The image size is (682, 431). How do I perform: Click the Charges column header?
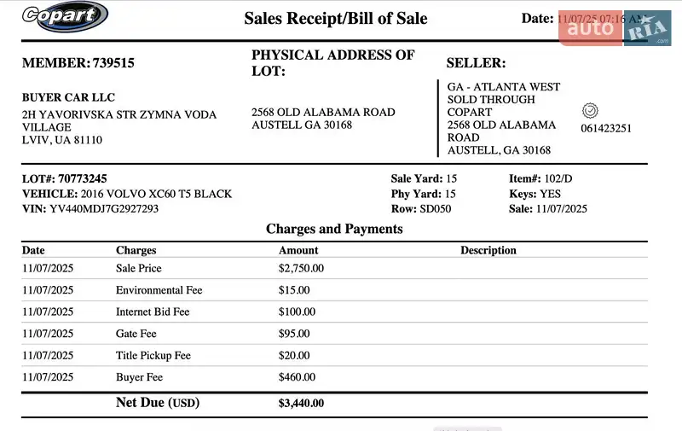tap(136, 250)
